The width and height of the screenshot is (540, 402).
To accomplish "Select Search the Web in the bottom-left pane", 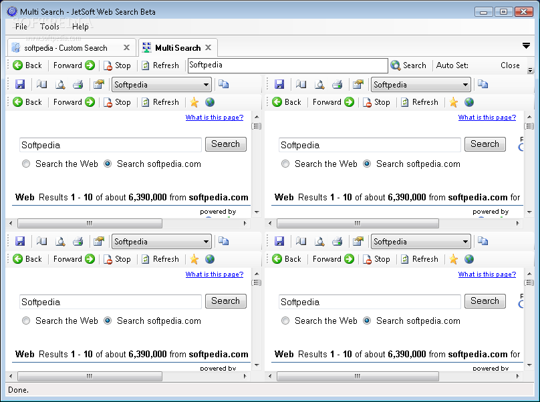I will tap(26, 321).
